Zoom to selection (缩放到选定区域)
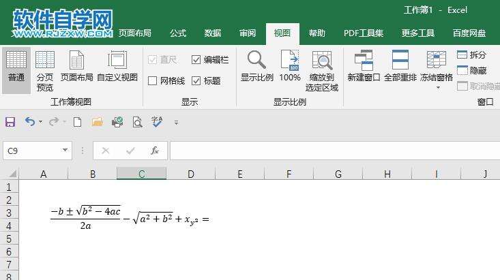Viewport: 500px width, 280px height. click(x=322, y=71)
